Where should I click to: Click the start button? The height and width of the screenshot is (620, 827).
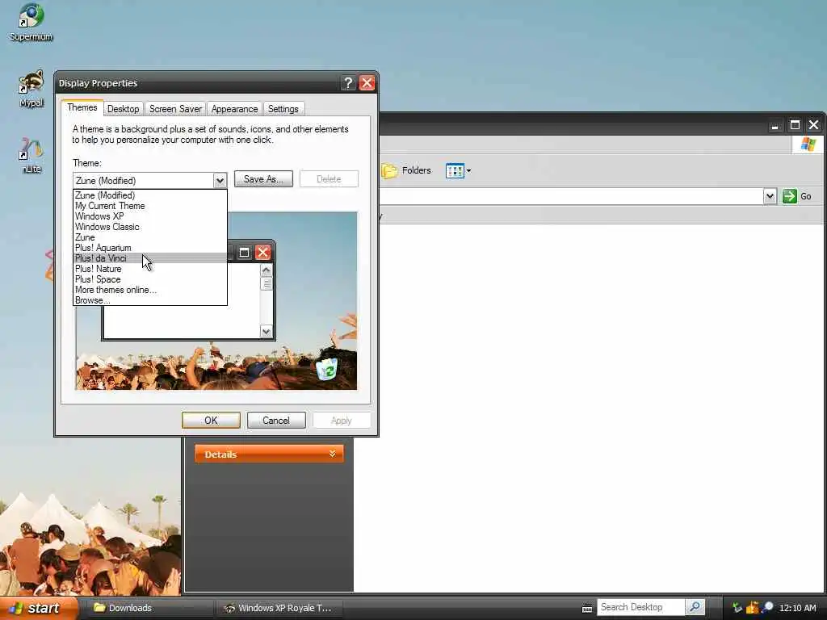point(39,608)
